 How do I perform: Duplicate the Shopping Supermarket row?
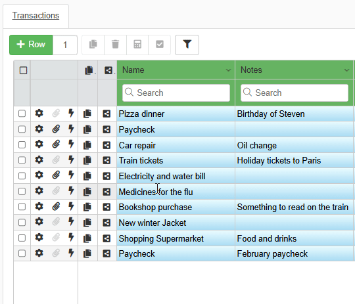[87, 238]
